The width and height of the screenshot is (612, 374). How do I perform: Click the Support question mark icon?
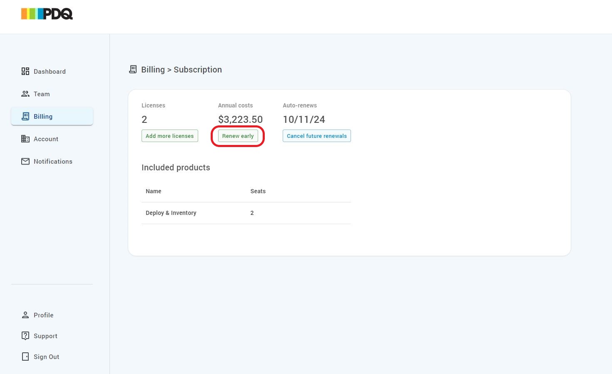(25, 336)
